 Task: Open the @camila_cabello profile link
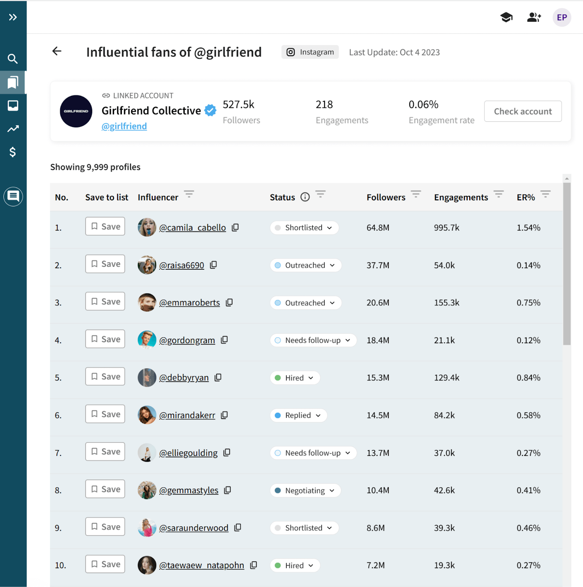[x=192, y=227]
